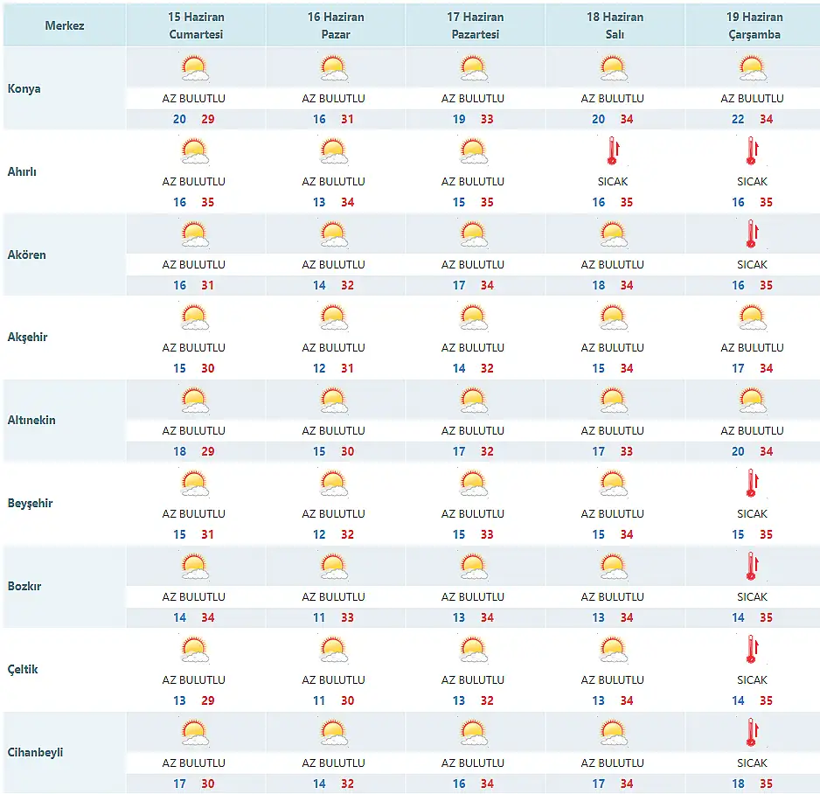The width and height of the screenshot is (820, 794).
Task: Click the Merkez column header
Action: pyautogui.click(x=65, y=25)
